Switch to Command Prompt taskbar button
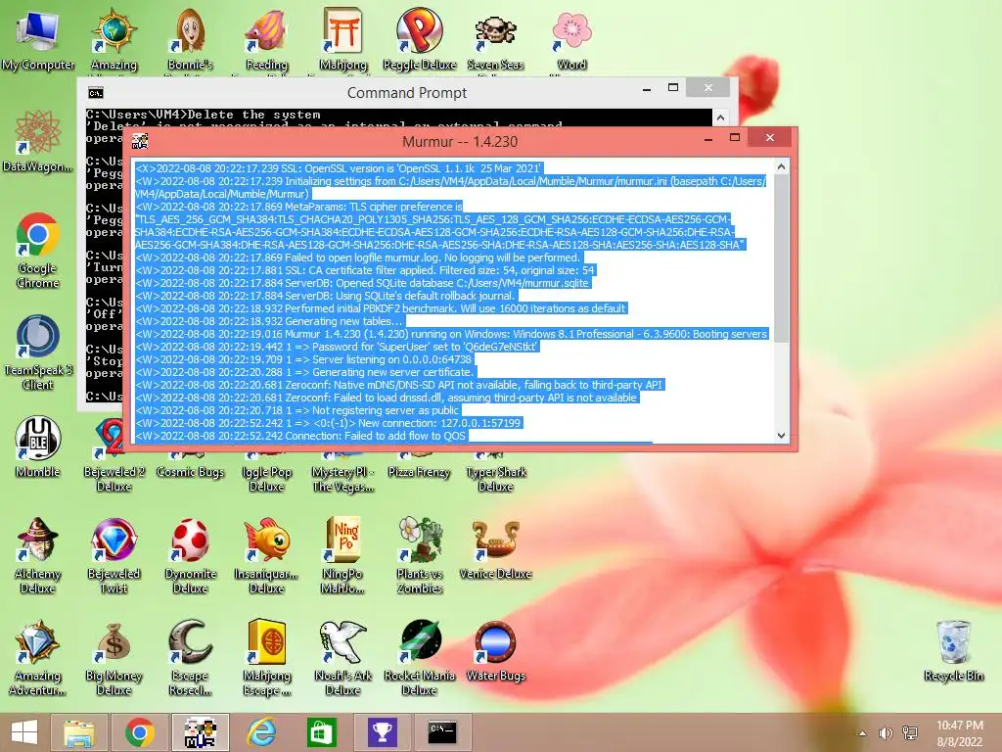The width and height of the screenshot is (1002, 752). pos(443,732)
